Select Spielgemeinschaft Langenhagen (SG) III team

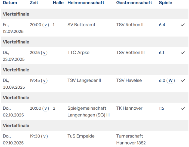(x=88, y=112)
